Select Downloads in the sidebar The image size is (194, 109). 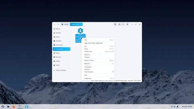point(62,49)
